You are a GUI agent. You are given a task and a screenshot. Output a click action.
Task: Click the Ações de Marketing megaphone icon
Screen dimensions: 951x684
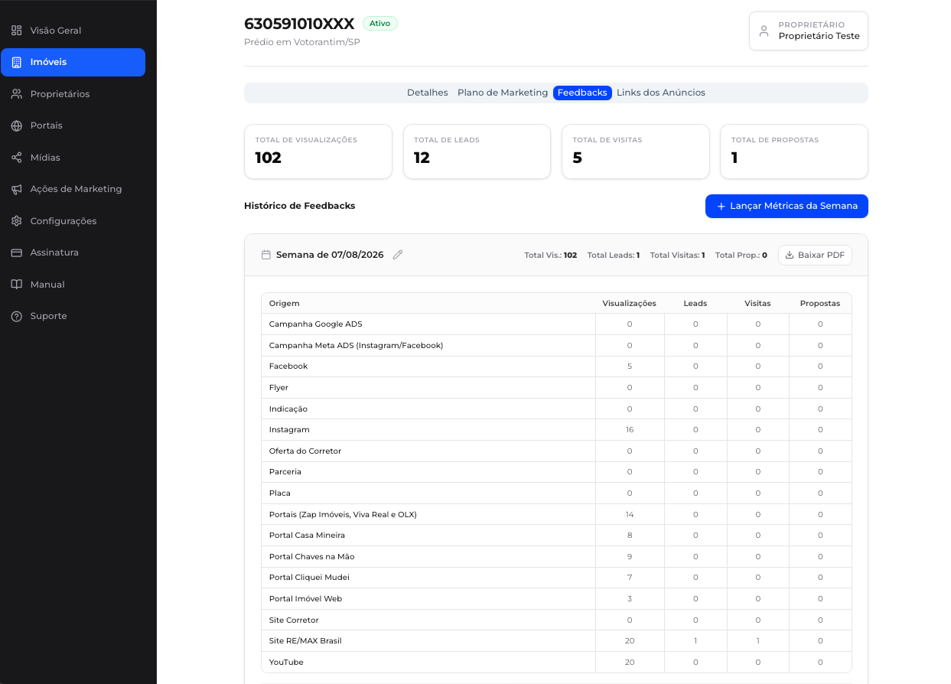click(16, 189)
